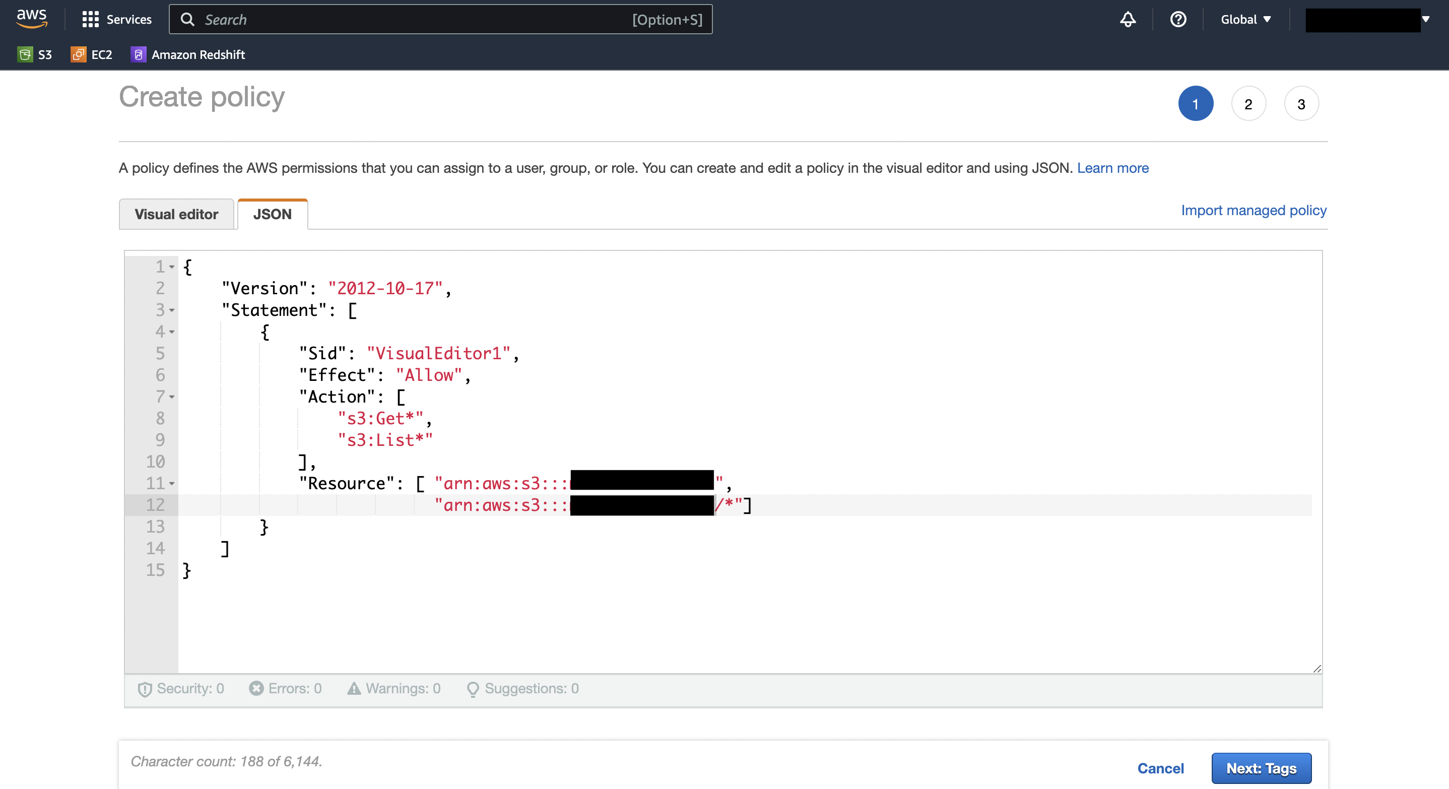
Task: Open EC2 from the favorites bar
Action: click(92, 54)
